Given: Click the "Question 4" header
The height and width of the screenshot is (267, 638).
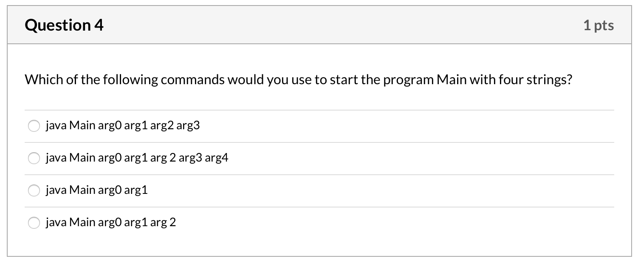Looking at the screenshot, I should (x=63, y=25).
